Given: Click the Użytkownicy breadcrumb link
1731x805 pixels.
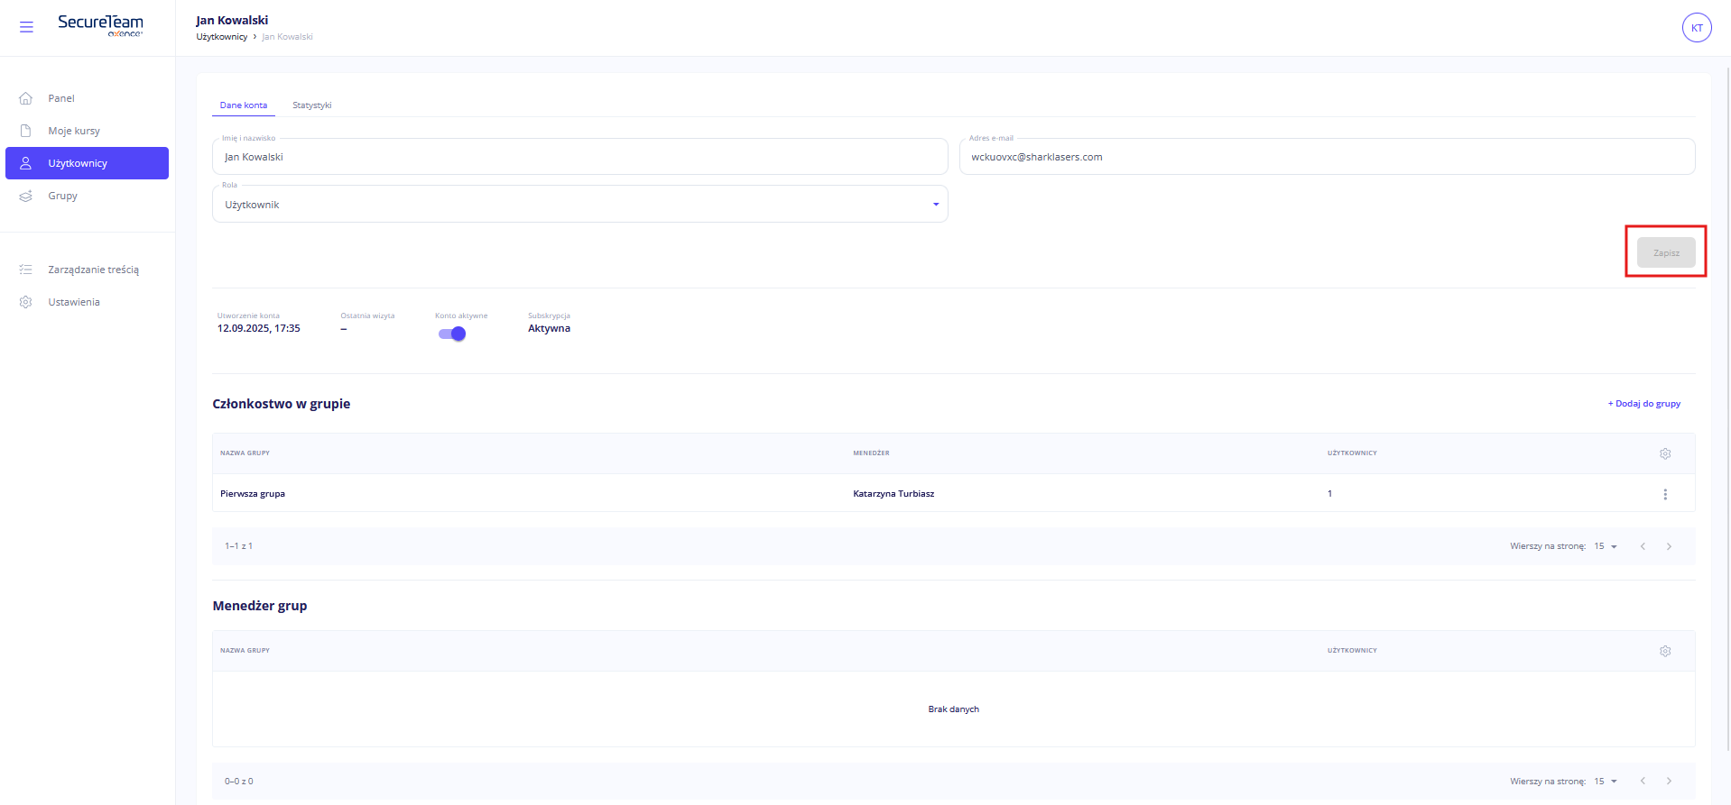Looking at the screenshot, I should (222, 37).
